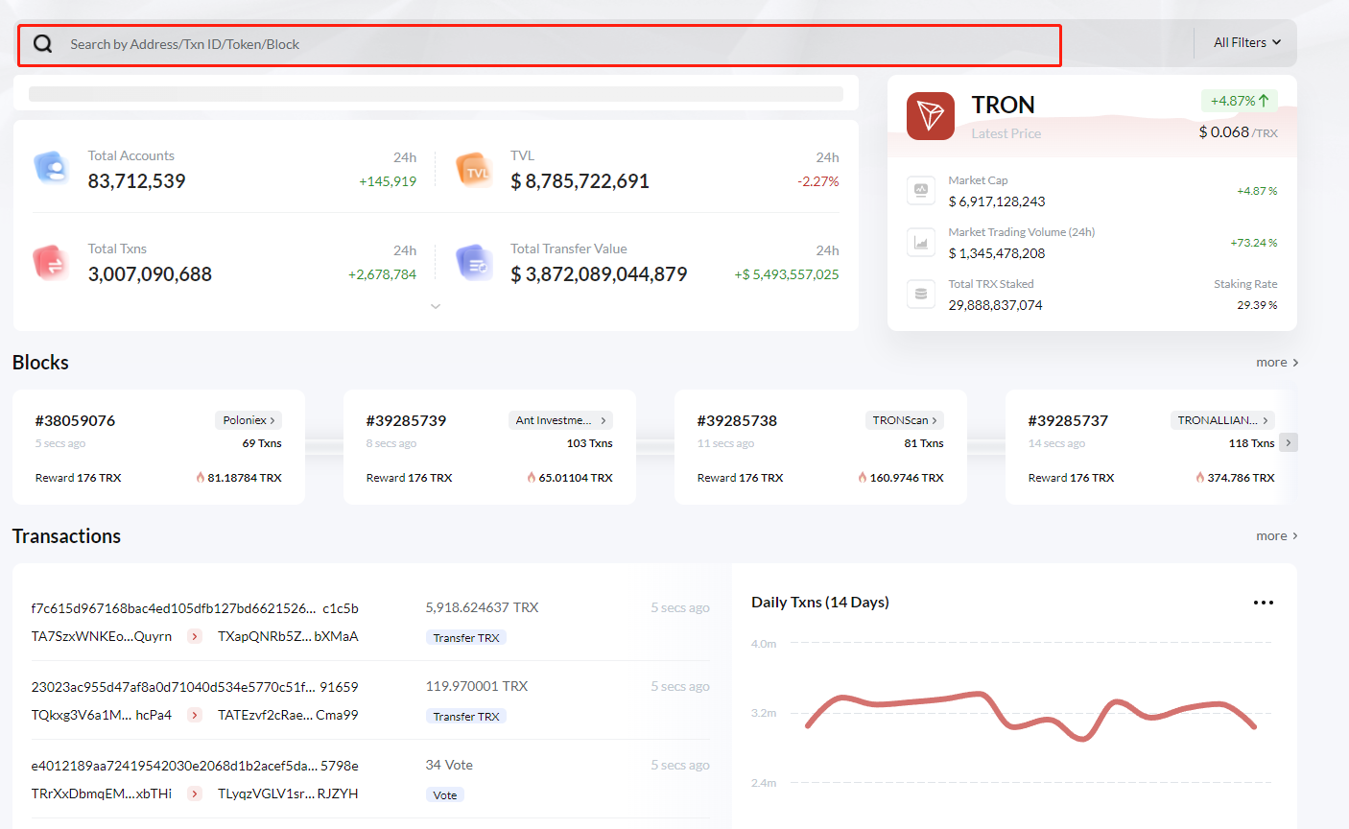Expand the stats panel with down chevron
1349x829 pixels.
click(x=436, y=306)
